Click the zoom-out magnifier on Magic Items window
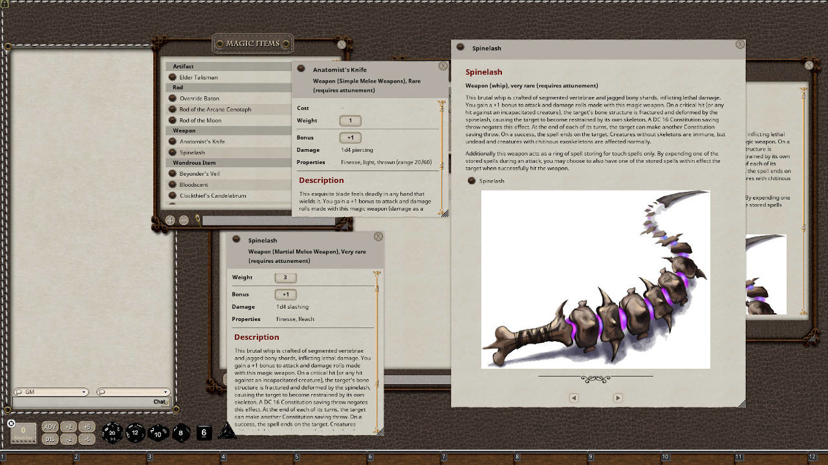Image resolution: width=828 pixels, height=465 pixels. point(183,220)
